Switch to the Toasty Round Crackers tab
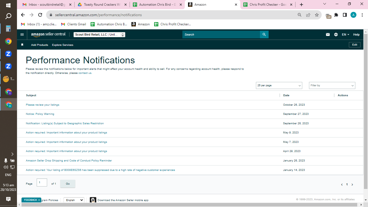Screen dimensions: 368x207 [102, 5]
